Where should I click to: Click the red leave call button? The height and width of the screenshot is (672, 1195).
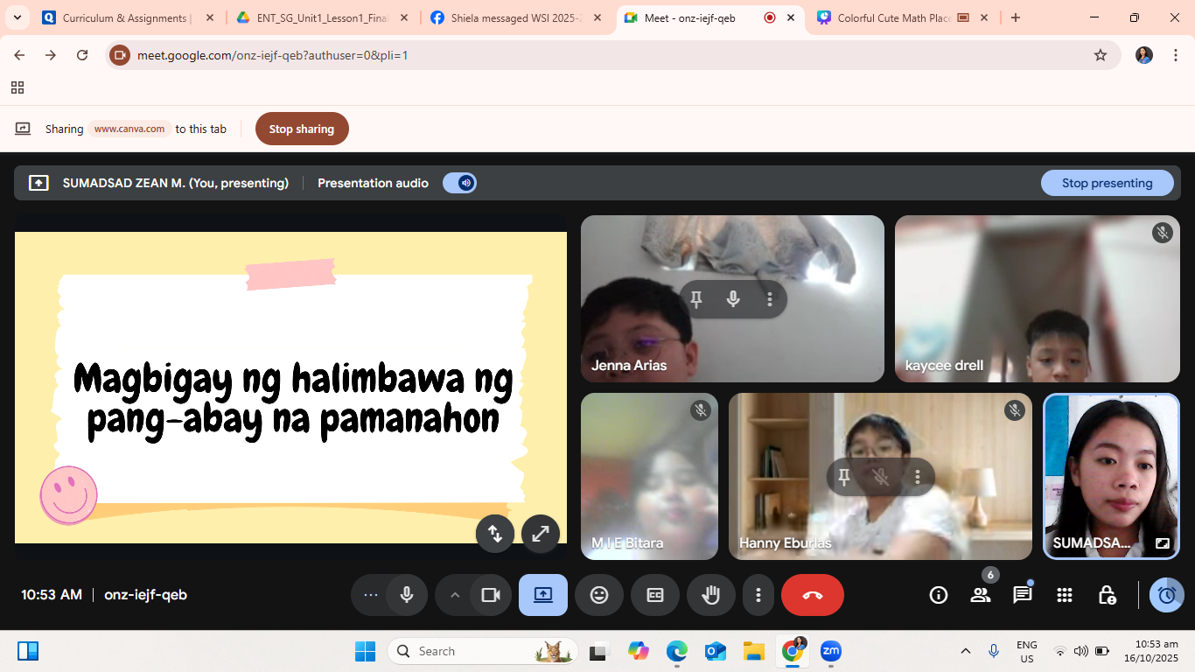pyautogui.click(x=812, y=595)
